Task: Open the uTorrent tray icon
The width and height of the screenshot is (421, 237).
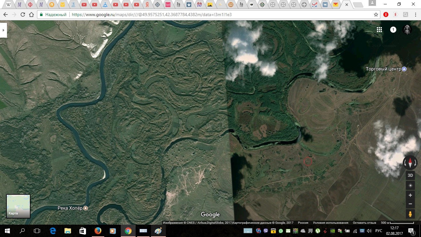Action: pos(317,231)
